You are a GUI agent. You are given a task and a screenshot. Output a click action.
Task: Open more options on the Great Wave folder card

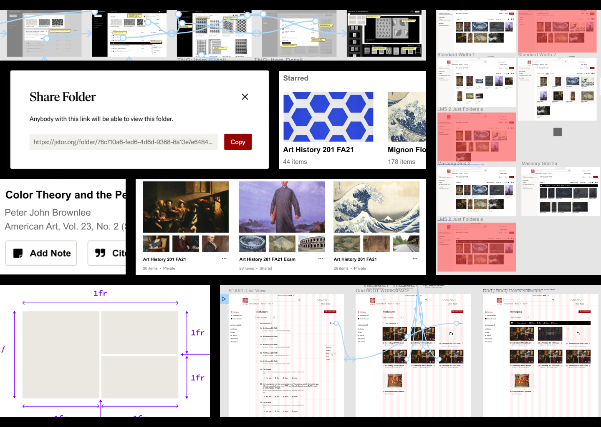(x=415, y=259)
